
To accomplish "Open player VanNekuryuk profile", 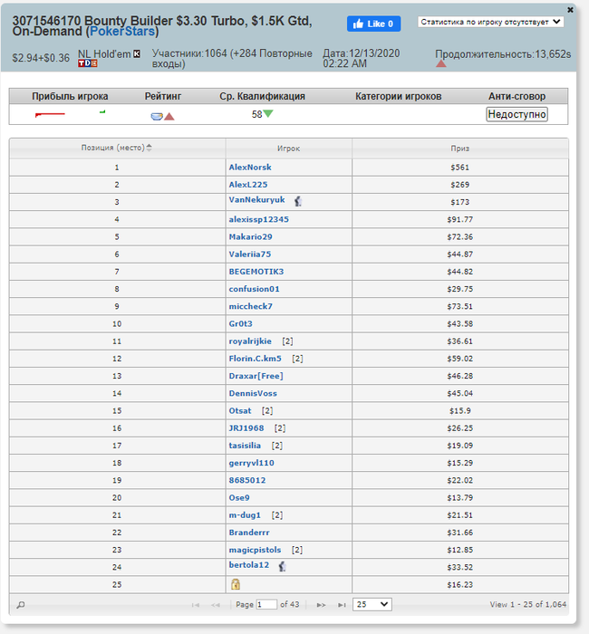I will point(256,200).
